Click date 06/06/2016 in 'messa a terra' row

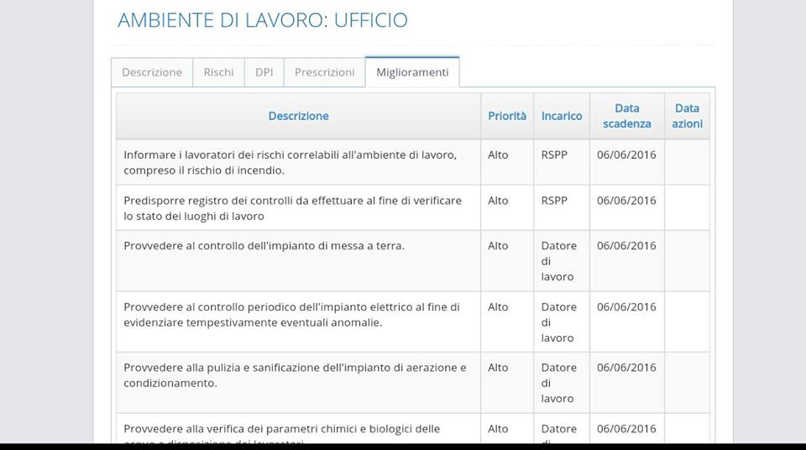pyautogui.click(x=626, y=246)
